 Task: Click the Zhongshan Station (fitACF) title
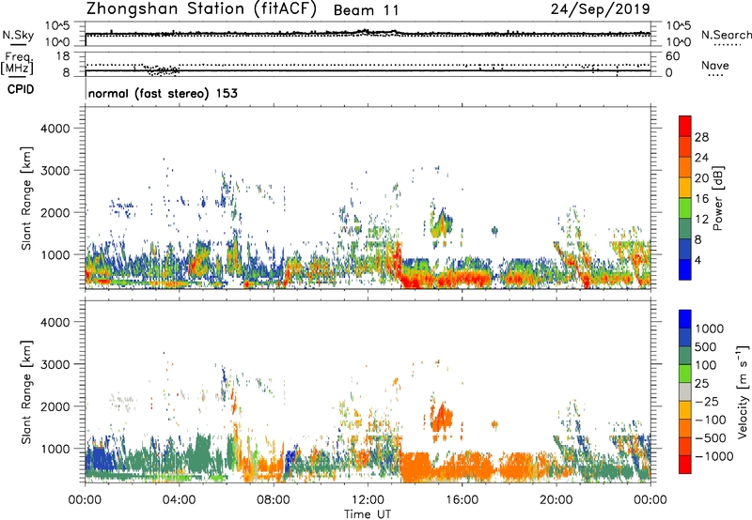(201, 9)
